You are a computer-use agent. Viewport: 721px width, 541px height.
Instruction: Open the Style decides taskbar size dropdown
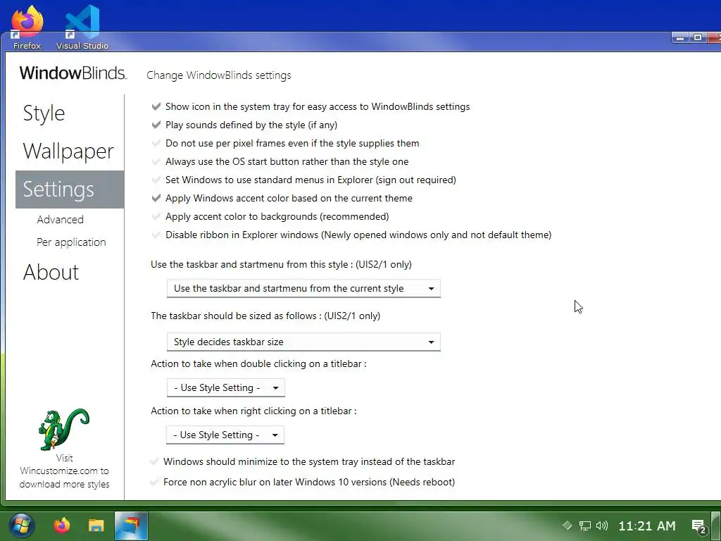[x=303, y=342]
